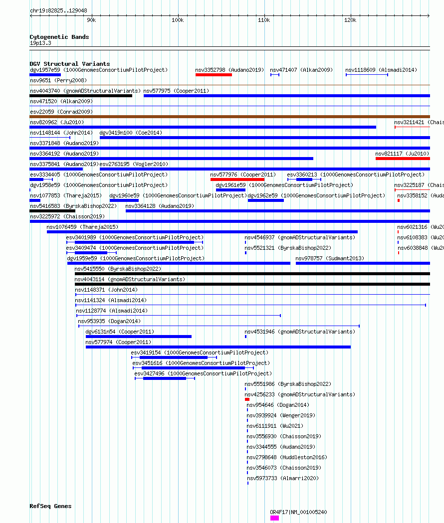The width and height of the screenshot is (444, 523).
Task: Click the nsv5521321 (ByrskaBishop2022) label
Action: point(288,248)
